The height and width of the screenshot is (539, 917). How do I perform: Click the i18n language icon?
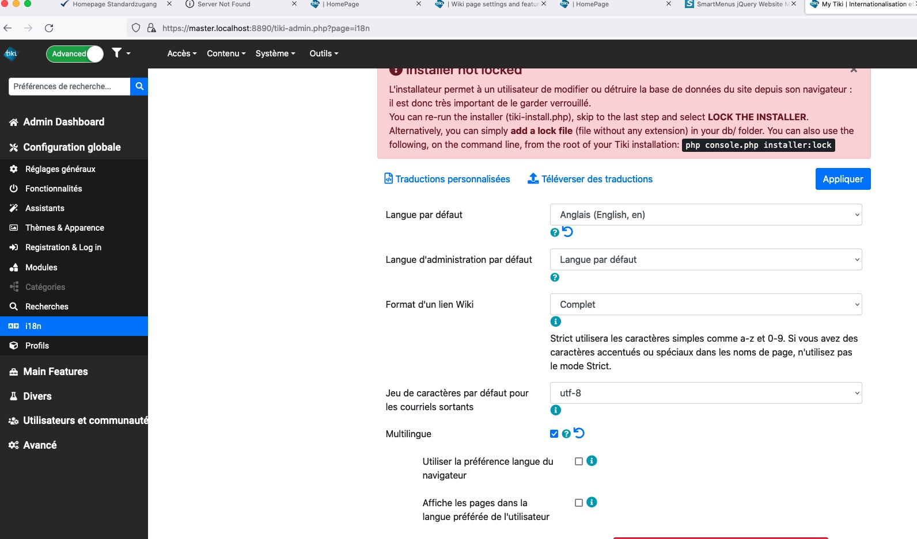[14, 326]
